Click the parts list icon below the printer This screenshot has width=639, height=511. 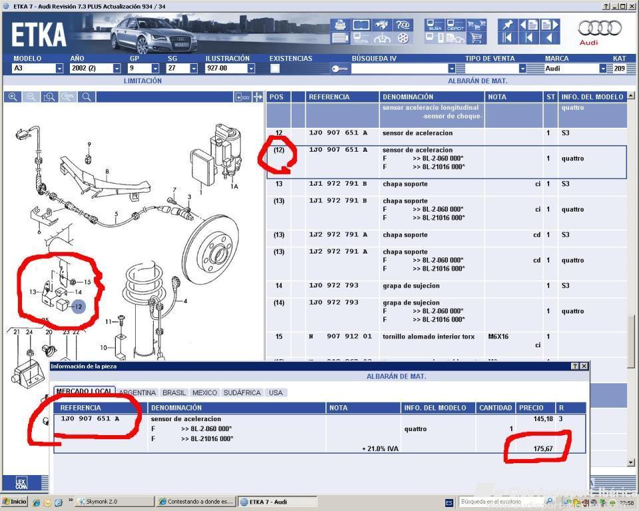pos(340,39)
